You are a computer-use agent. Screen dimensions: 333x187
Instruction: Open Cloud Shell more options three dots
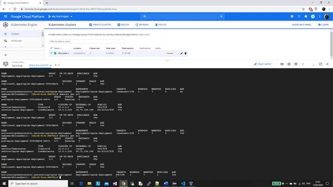[303, 64]
